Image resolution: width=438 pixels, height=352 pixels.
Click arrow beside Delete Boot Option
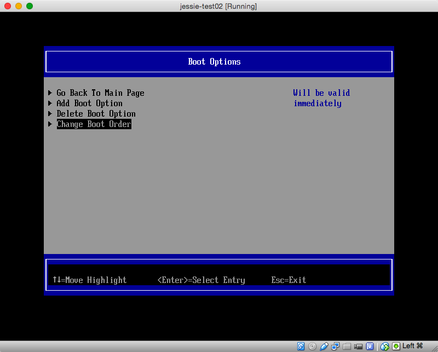[x=50, y=114]
